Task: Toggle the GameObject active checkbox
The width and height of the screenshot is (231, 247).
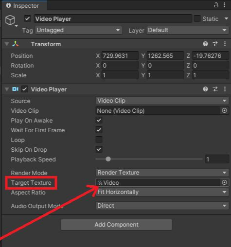Action: tap(27, 18)
